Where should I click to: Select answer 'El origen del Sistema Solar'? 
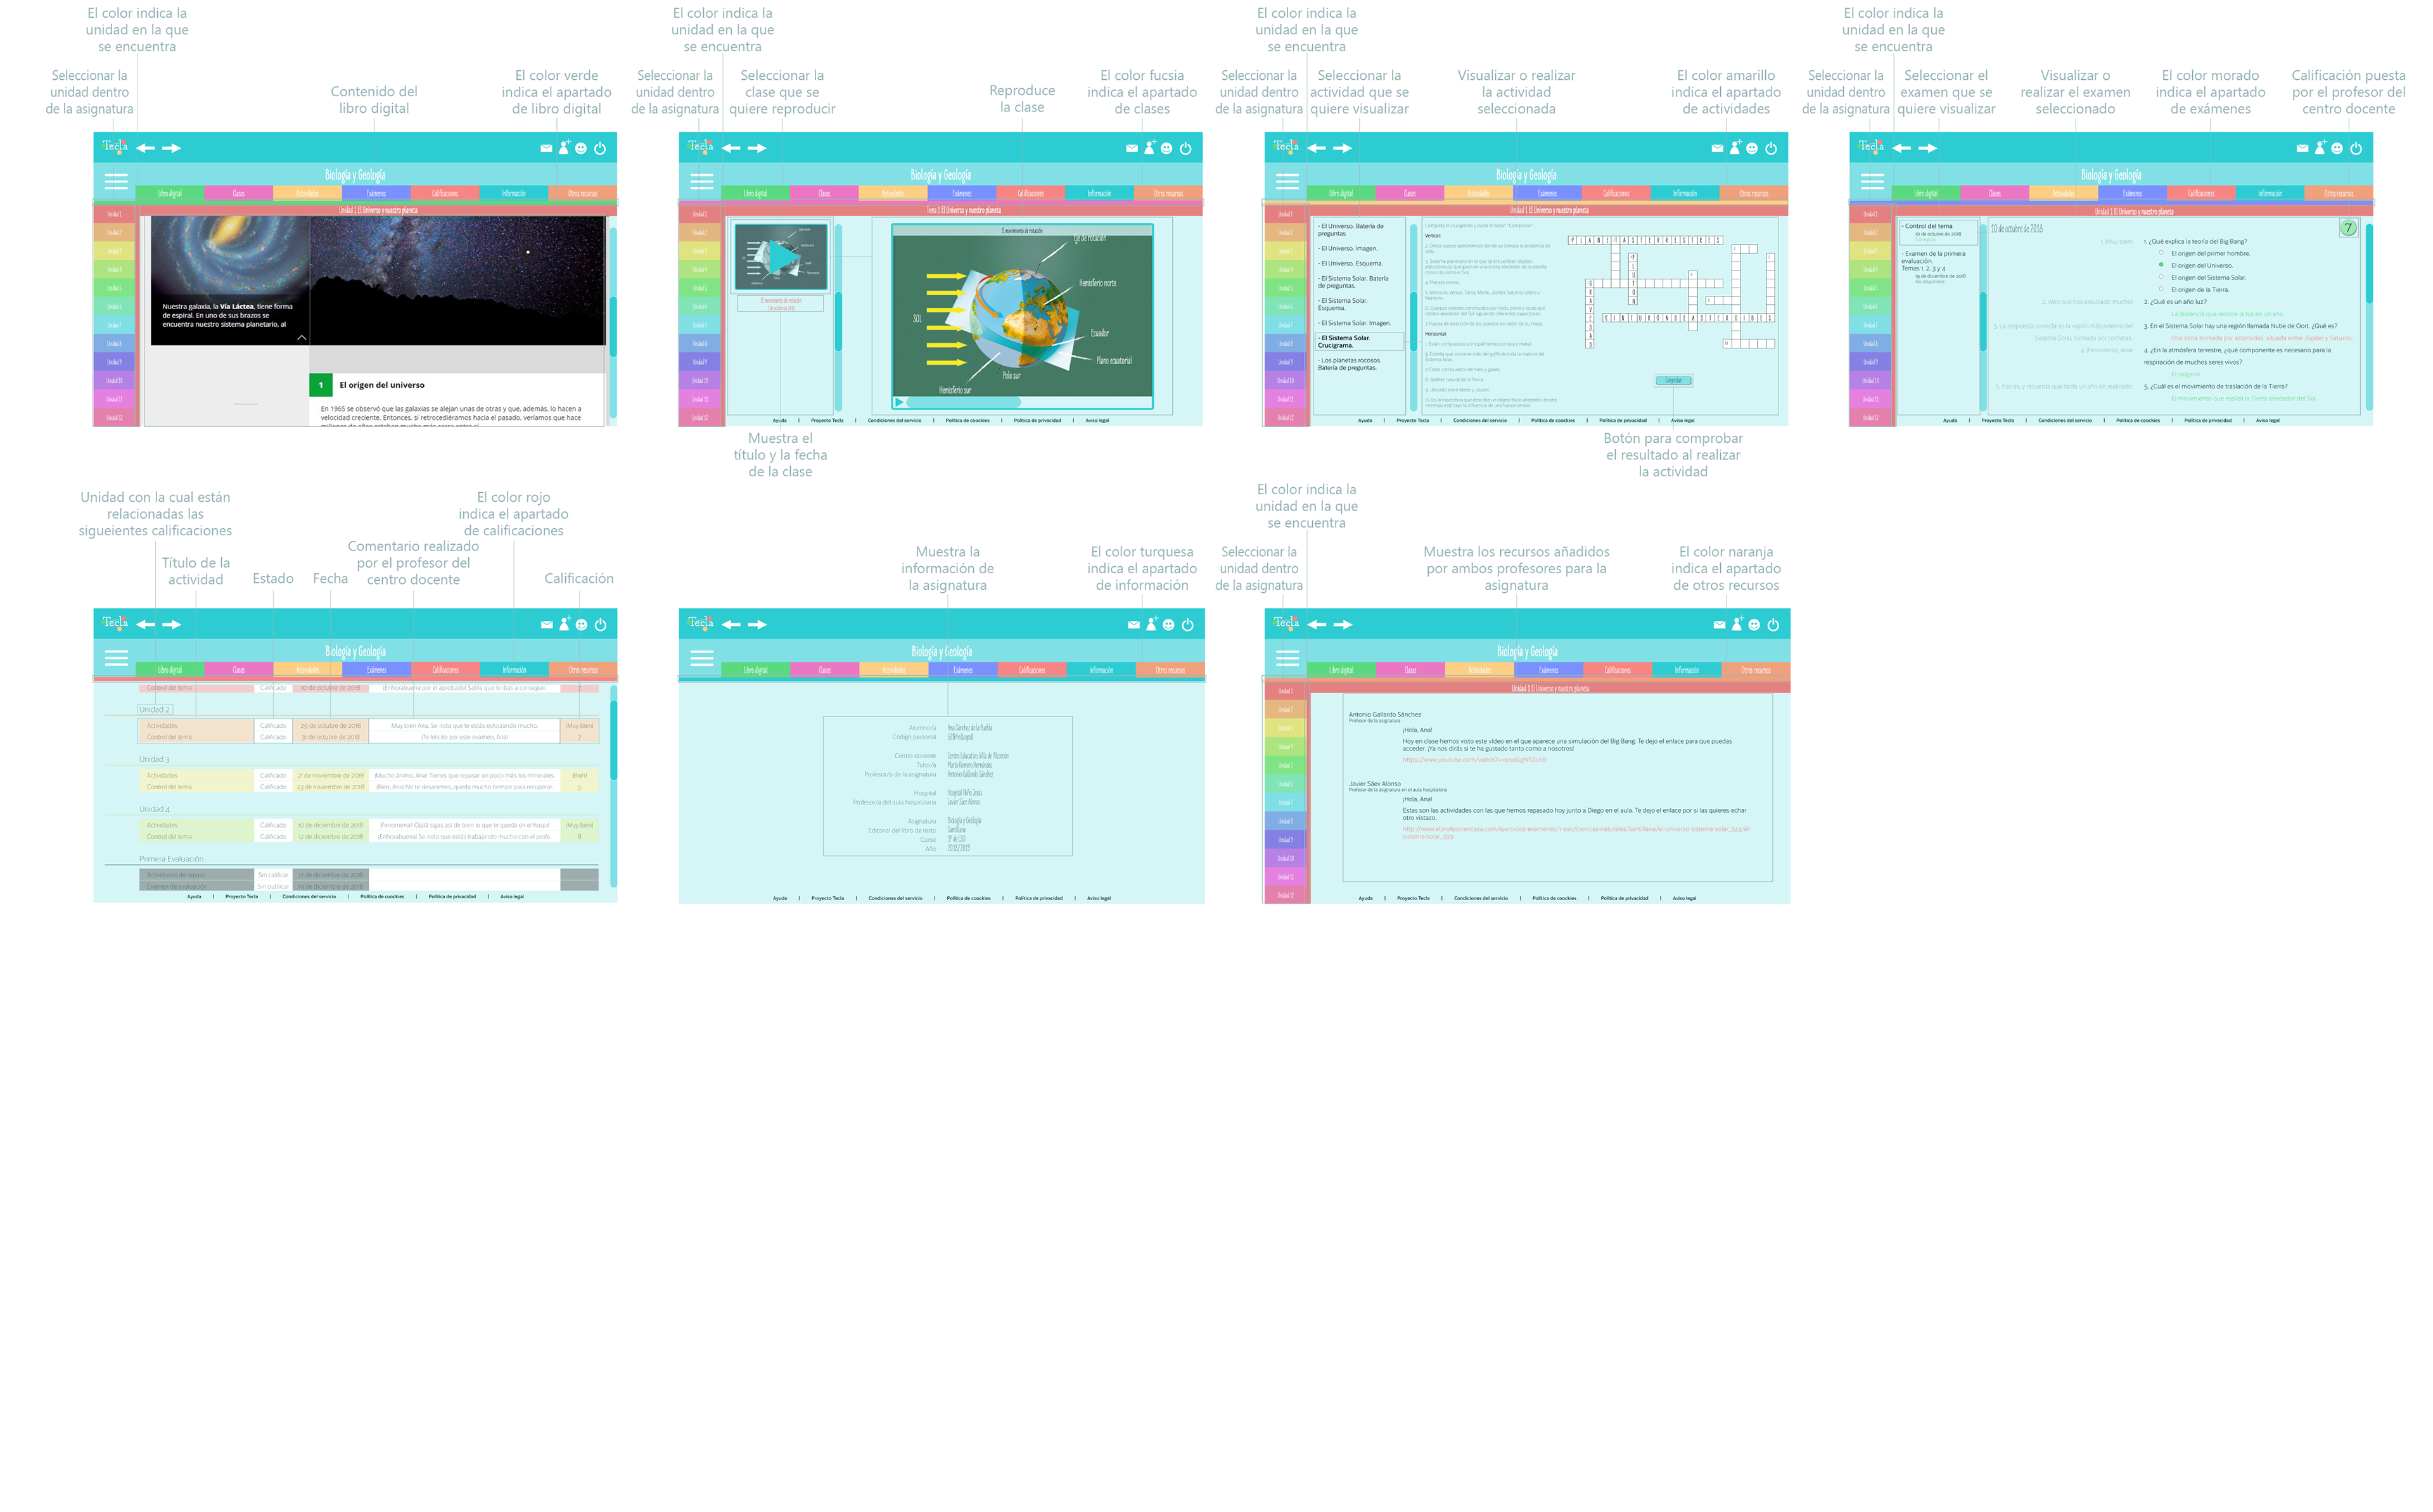pyautogui.click(x=2161, y=277)
